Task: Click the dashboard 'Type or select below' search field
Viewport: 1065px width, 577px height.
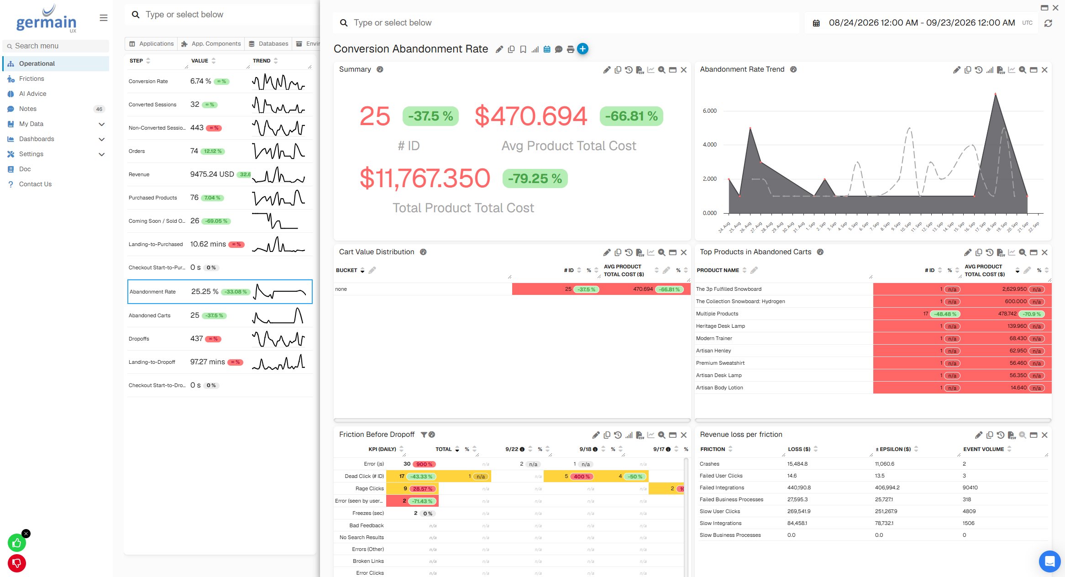Action: [x=566, y=23]
